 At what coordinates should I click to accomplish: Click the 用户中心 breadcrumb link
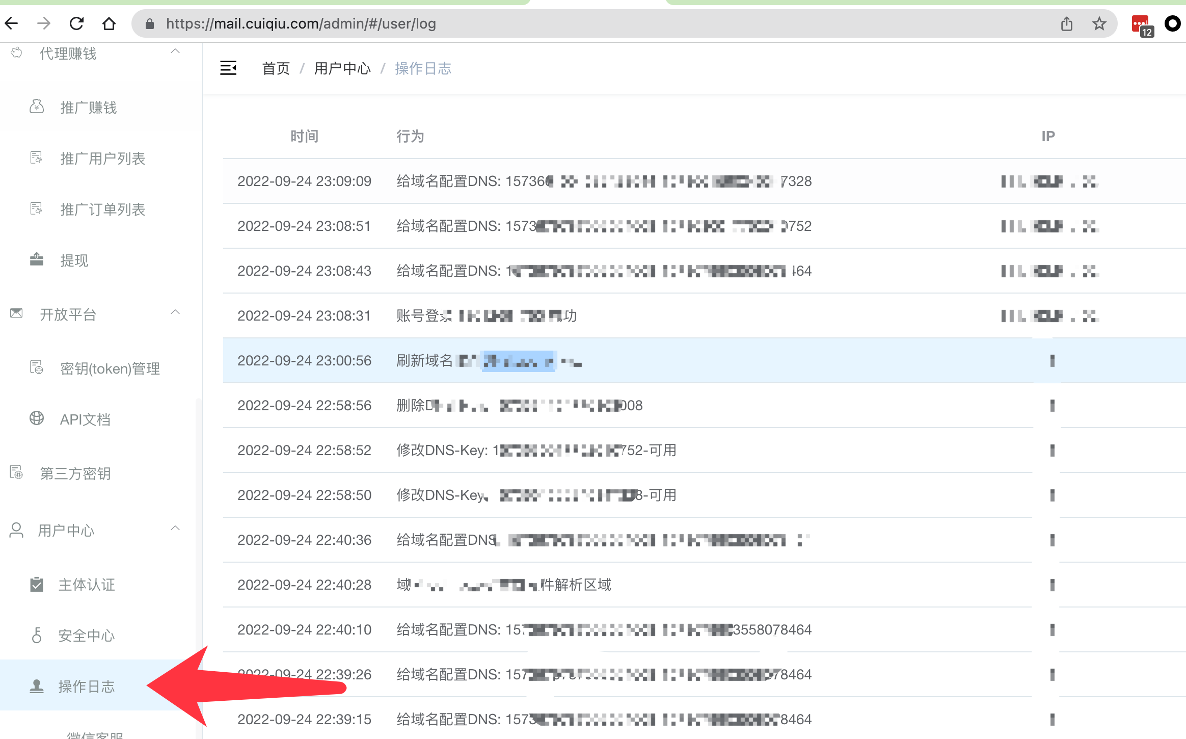coord(342,68)
